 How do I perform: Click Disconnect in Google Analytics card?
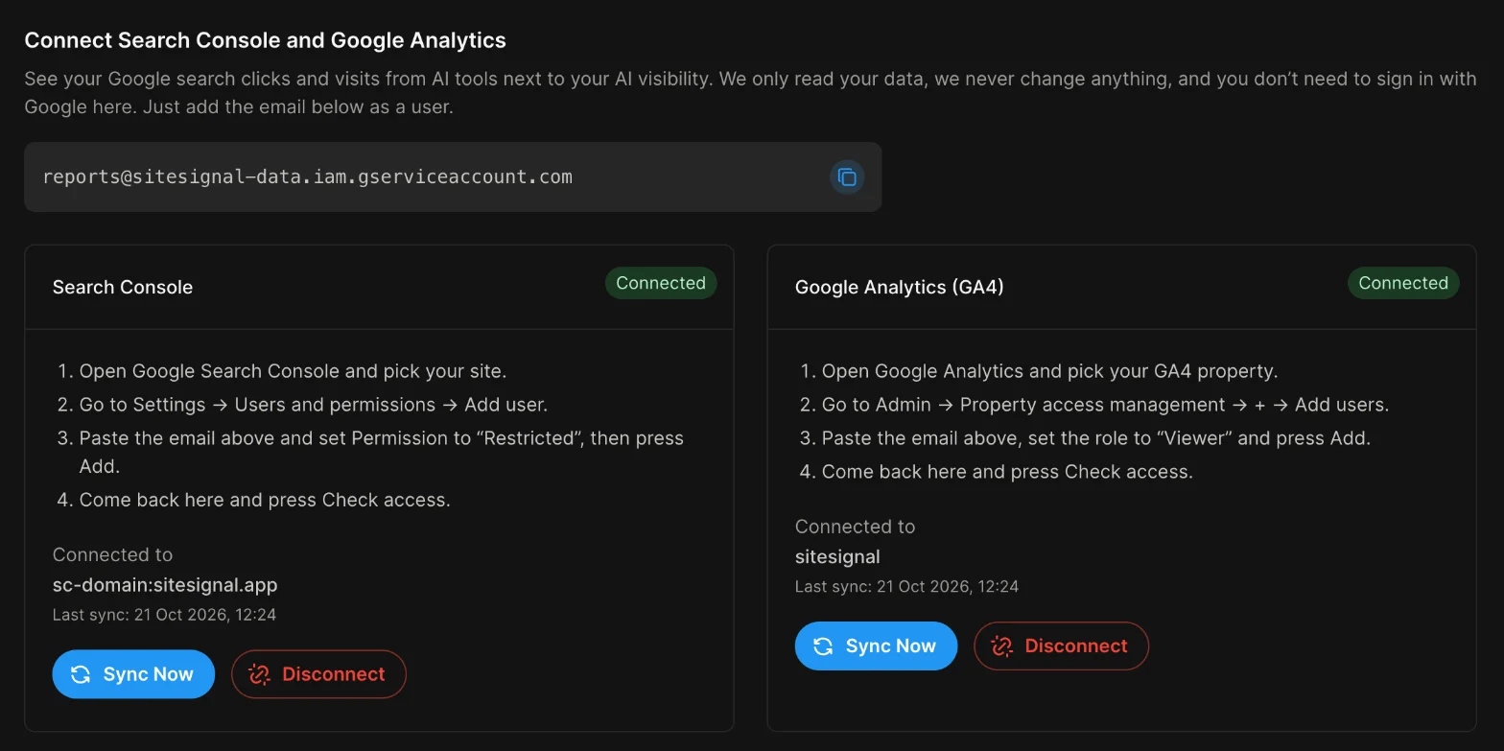click(x=1061, y=645)
